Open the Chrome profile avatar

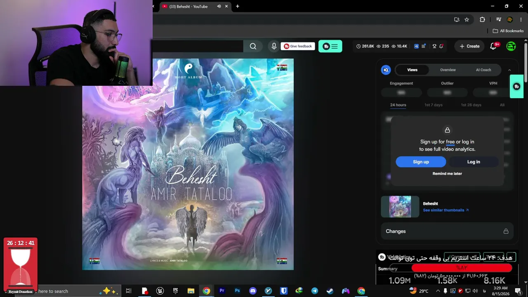point(510,19)
